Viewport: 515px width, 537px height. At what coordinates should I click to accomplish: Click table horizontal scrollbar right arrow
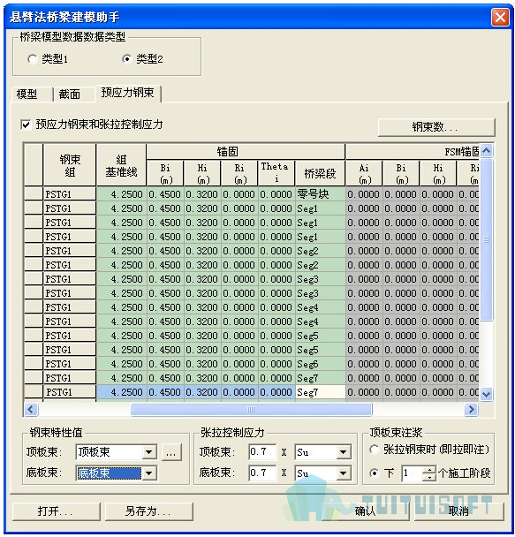click(471, 409)
